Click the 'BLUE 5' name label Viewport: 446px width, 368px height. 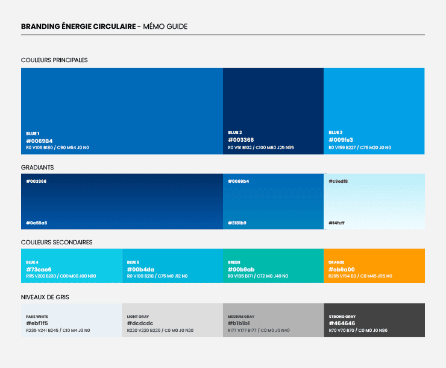[x=133, y=262]
